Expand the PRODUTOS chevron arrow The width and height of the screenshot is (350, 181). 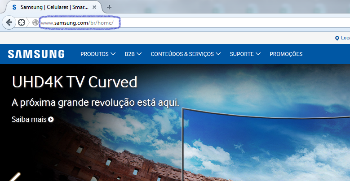113,54
